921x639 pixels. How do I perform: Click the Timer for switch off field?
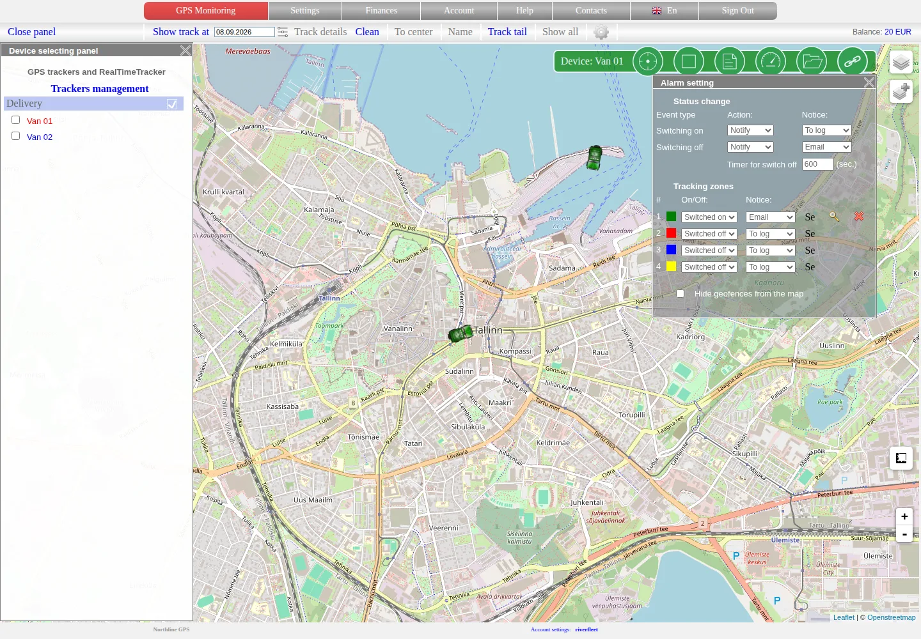(x=817, y=164)
